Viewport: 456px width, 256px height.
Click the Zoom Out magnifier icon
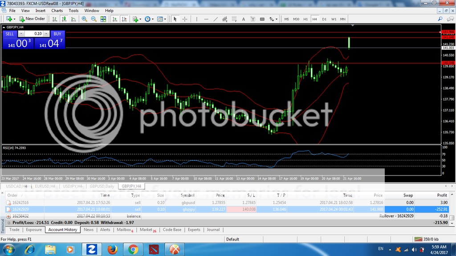point(94,19)
